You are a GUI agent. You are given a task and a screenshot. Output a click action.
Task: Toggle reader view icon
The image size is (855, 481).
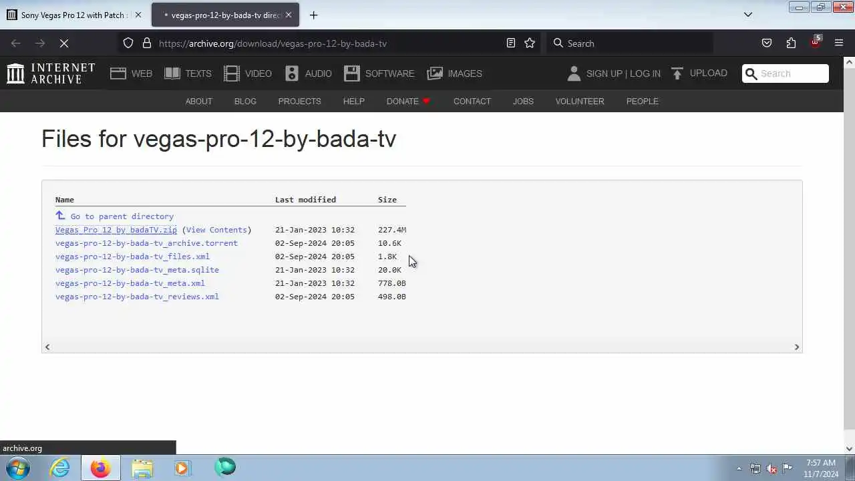click(x=511, y=43)
